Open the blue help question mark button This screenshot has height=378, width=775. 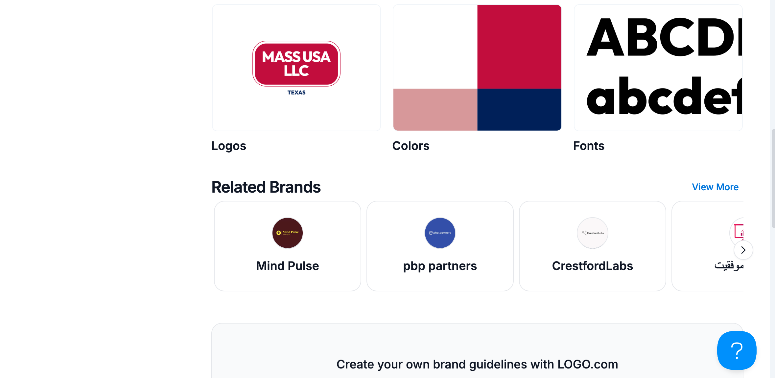[x=737, y=350]
